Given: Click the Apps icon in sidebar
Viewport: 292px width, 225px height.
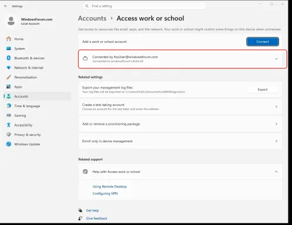Looking at the screenshot, I should coord(9,87).
